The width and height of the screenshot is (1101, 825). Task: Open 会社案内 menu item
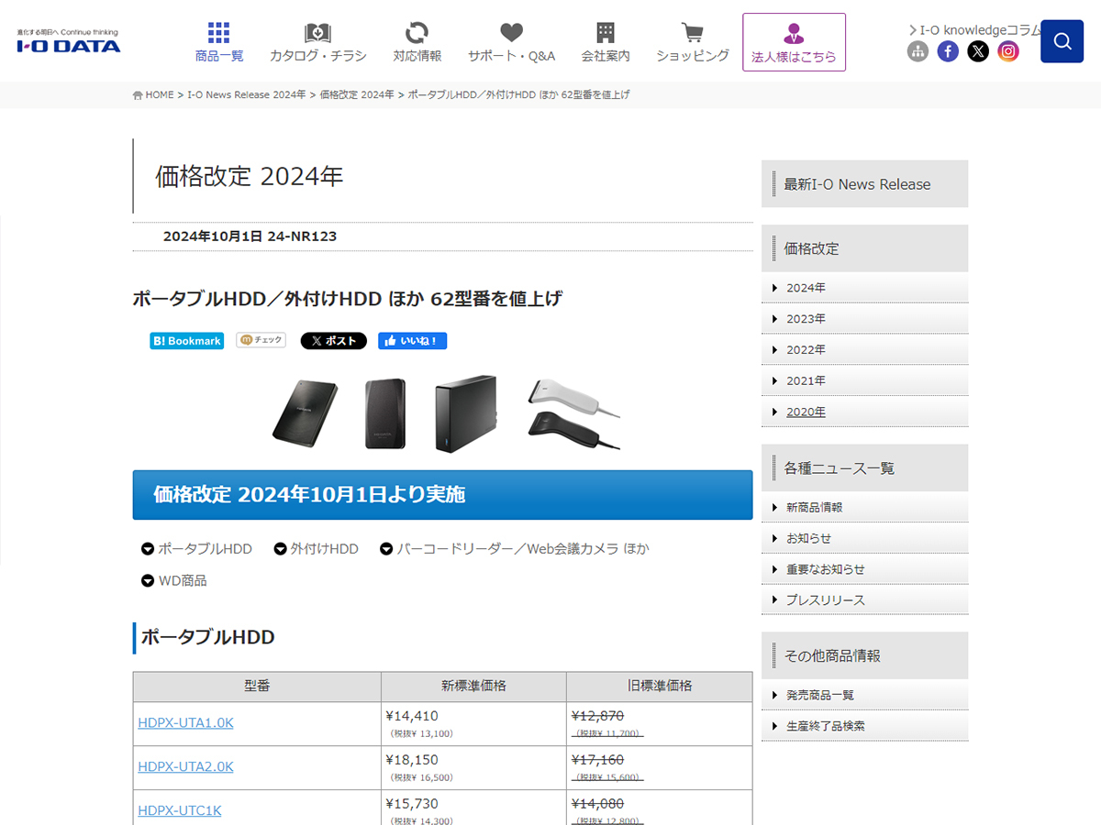coord(606,43)
